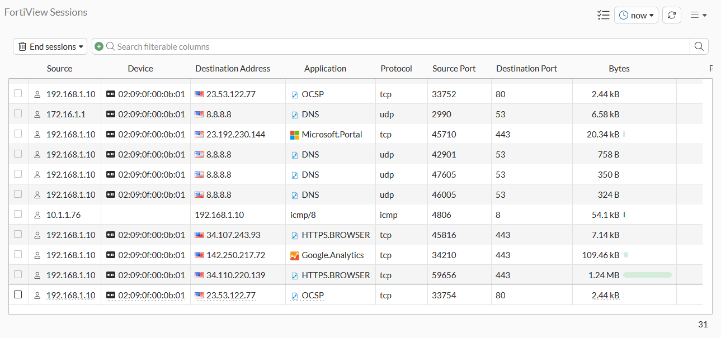The width and height of the screenshot is (721, 338).
Task: Click the flag icon next to 23.192.230.144
Action: tap(199, 134)
